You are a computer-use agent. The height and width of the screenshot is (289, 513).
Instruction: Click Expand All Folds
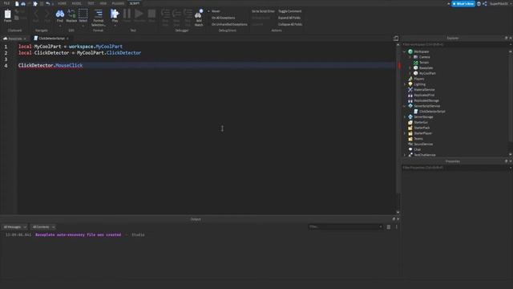(289, 18)
